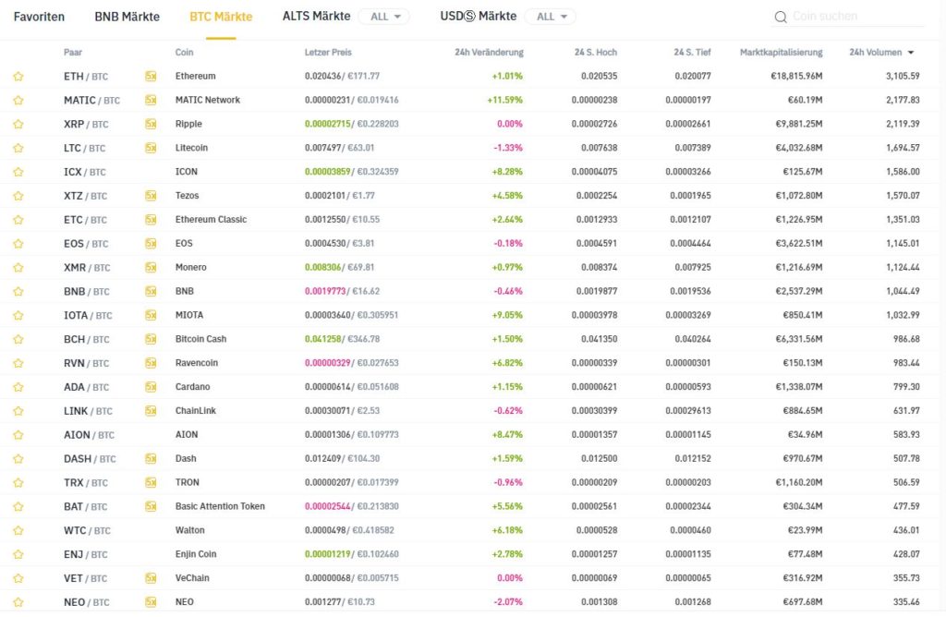946x617 pixels.
Task: Select the BTC Märkte tab
Action: coord(221,17)
